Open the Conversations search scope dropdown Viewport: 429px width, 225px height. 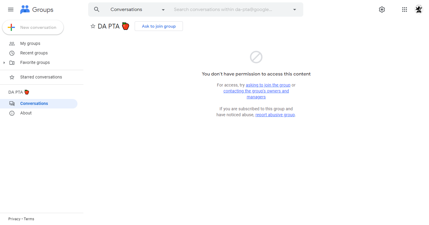[x=138, y=10]
